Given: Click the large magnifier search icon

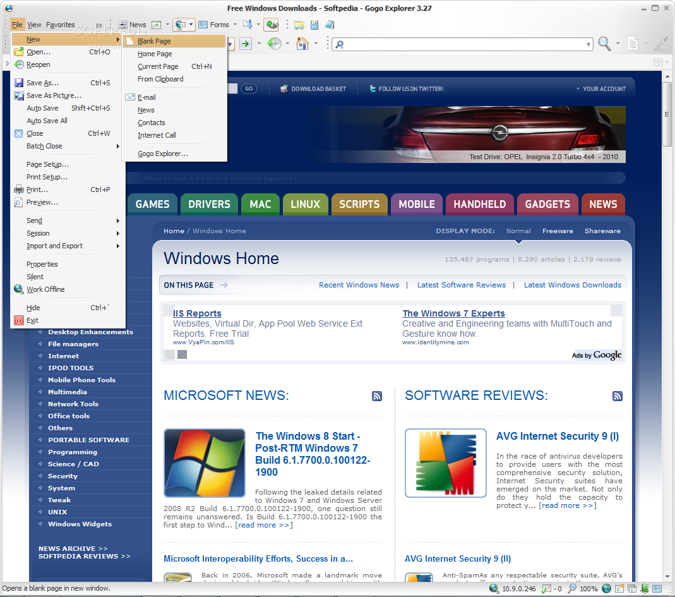Looking at the screenshot, I should [604, 44].
